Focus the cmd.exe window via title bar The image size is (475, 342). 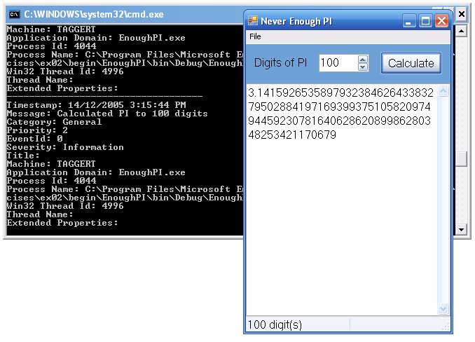tap(126, 14)
